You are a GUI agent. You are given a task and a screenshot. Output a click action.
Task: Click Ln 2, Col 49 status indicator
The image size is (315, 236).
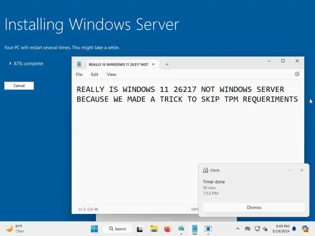(88, 209)
